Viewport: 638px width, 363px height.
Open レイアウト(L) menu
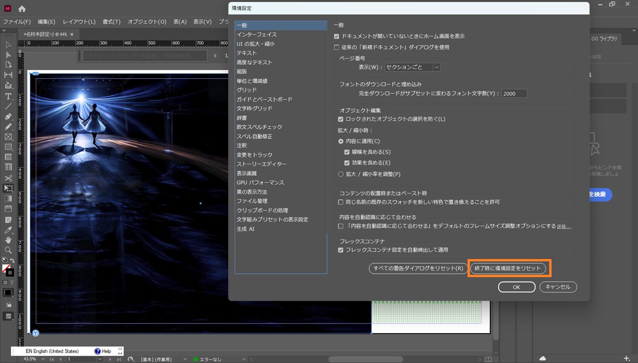coord(79,22)
